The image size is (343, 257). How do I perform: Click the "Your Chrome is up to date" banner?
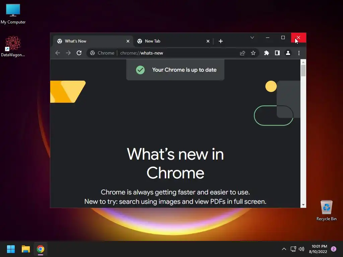(175, 70)
